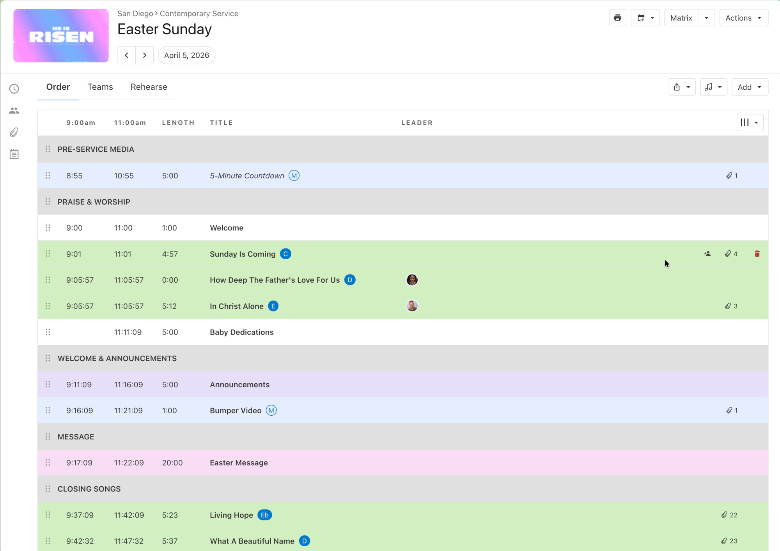Viewport: 780px width, 551px height.
Task: Expand the Actions dropdown
Action: (x=743, y=18)
